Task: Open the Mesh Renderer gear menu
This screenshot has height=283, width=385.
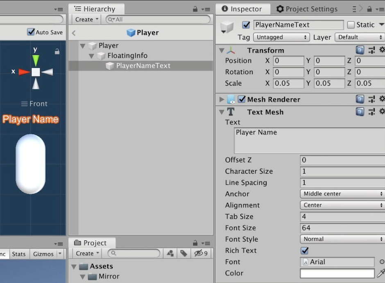Action: [x=382, y=99]
